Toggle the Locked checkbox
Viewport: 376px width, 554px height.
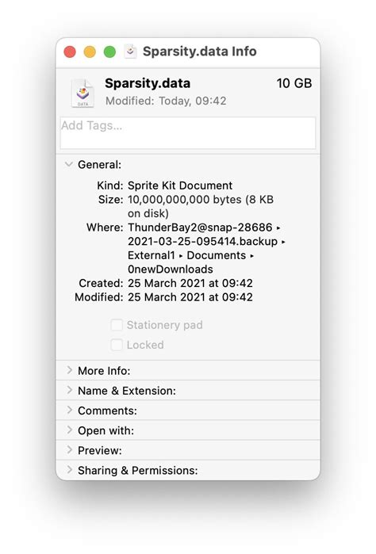[x=117, y=345]
